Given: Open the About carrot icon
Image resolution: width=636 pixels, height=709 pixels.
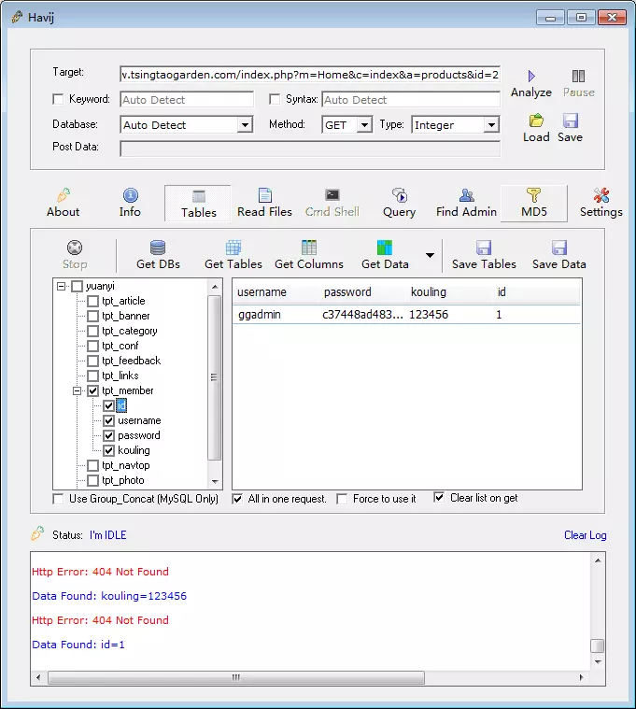Looking at the screenshot, I should pos(64,195).
